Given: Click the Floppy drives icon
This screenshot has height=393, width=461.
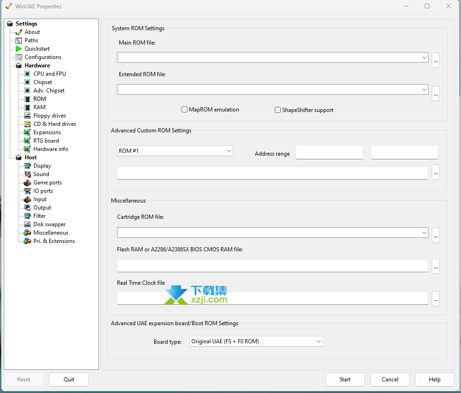Looking at the screenshot, I should click(27, 116).
